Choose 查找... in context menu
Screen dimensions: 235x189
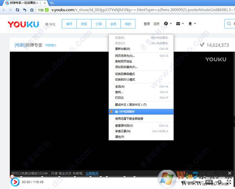[141, 92]
